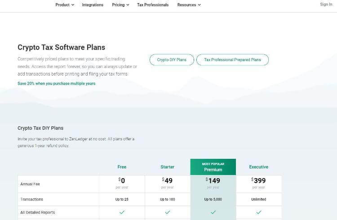Click the Starter plan Detailed Reports checkmark

[168, 212]
